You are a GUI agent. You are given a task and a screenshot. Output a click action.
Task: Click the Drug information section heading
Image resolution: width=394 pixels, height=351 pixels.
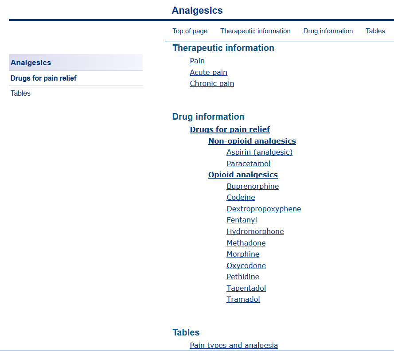click(x=208, y=117)
